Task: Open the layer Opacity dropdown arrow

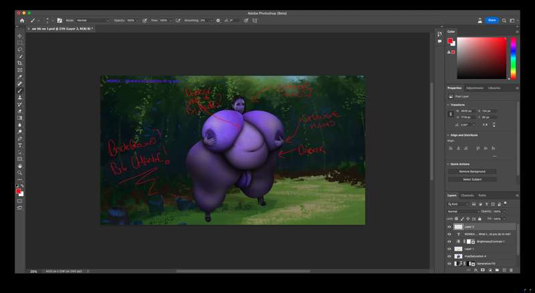Action: (504, 212)
